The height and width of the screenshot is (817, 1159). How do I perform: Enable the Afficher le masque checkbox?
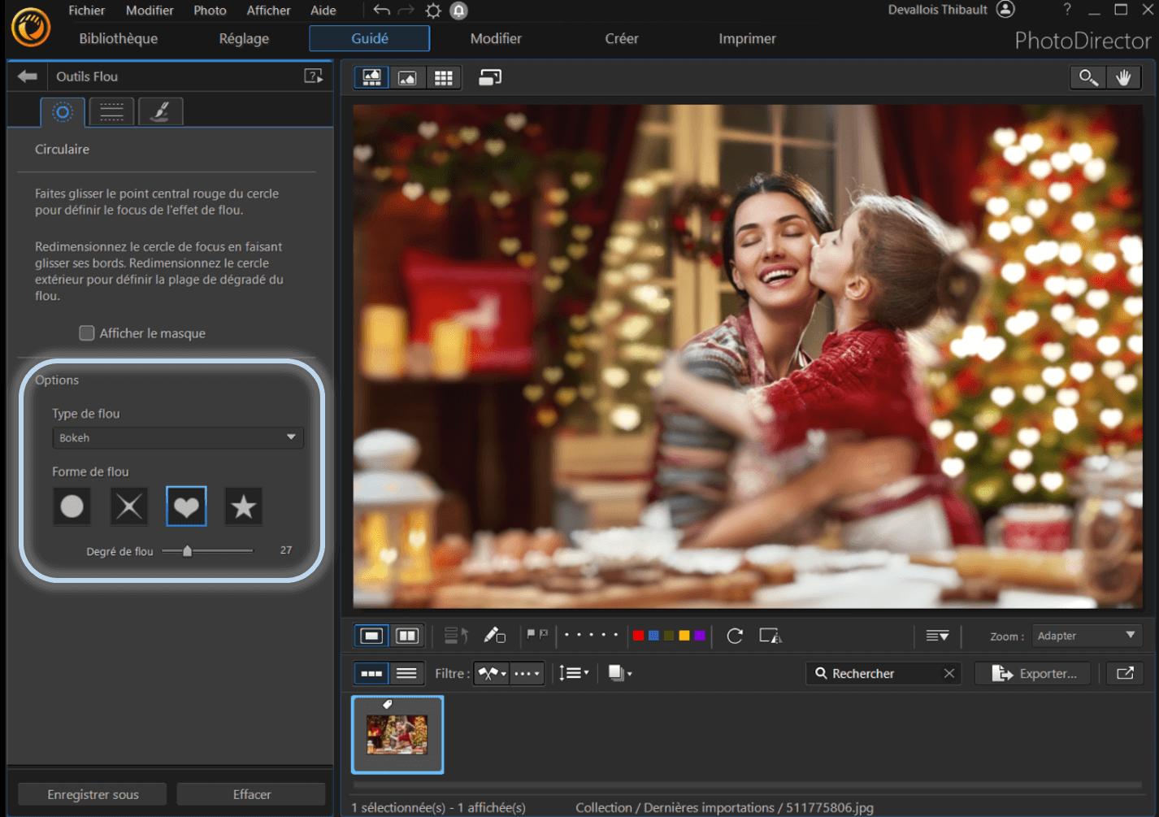pyautogui.click(x=87, y=333)
